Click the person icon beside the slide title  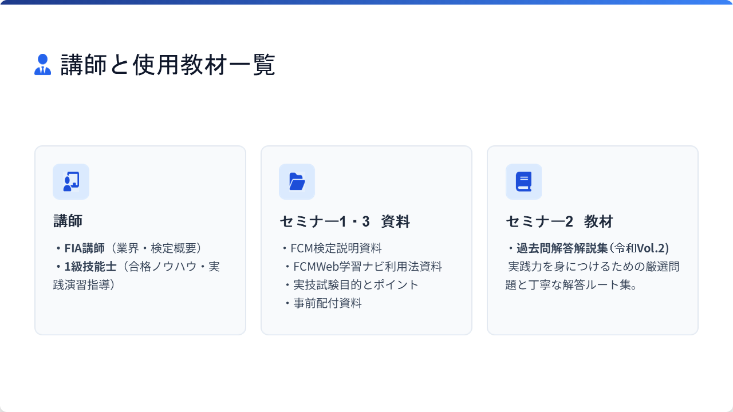(x=42, y=65)
